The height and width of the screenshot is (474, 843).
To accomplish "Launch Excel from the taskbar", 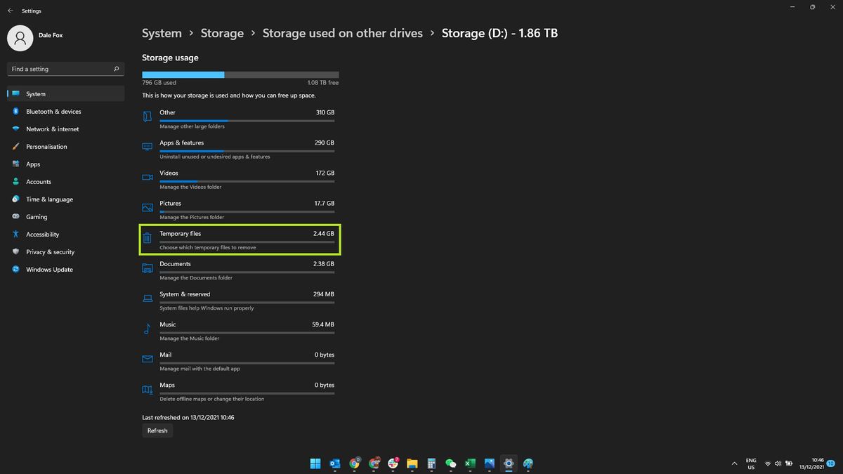I will coord(469,463).
